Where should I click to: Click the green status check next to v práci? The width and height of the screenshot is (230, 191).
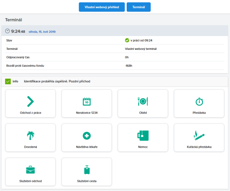pos(127,40)
